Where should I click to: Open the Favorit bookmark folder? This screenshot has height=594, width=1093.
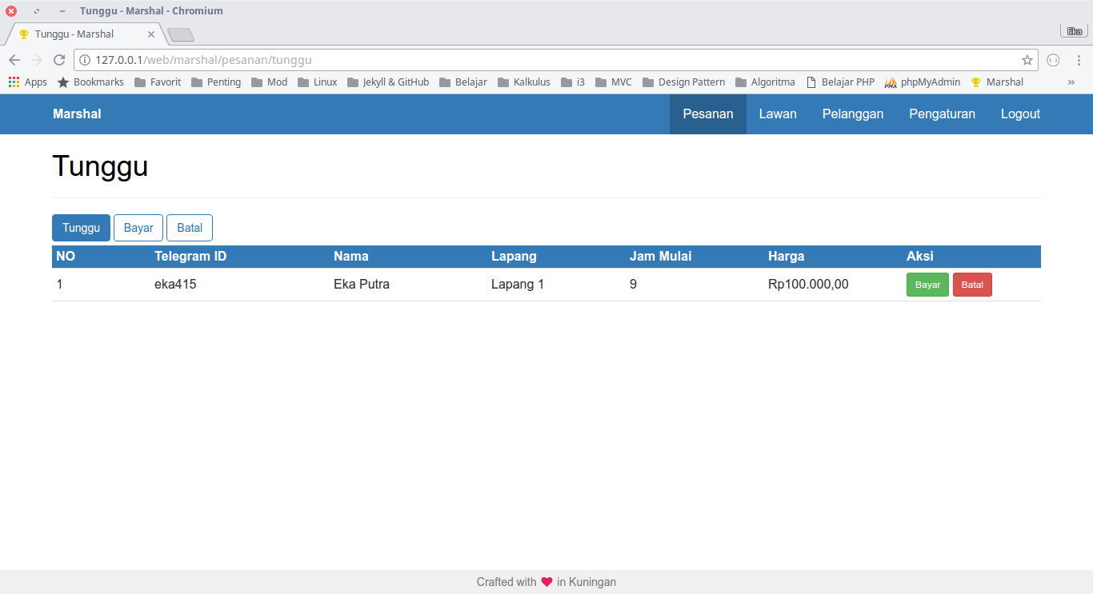158,82
